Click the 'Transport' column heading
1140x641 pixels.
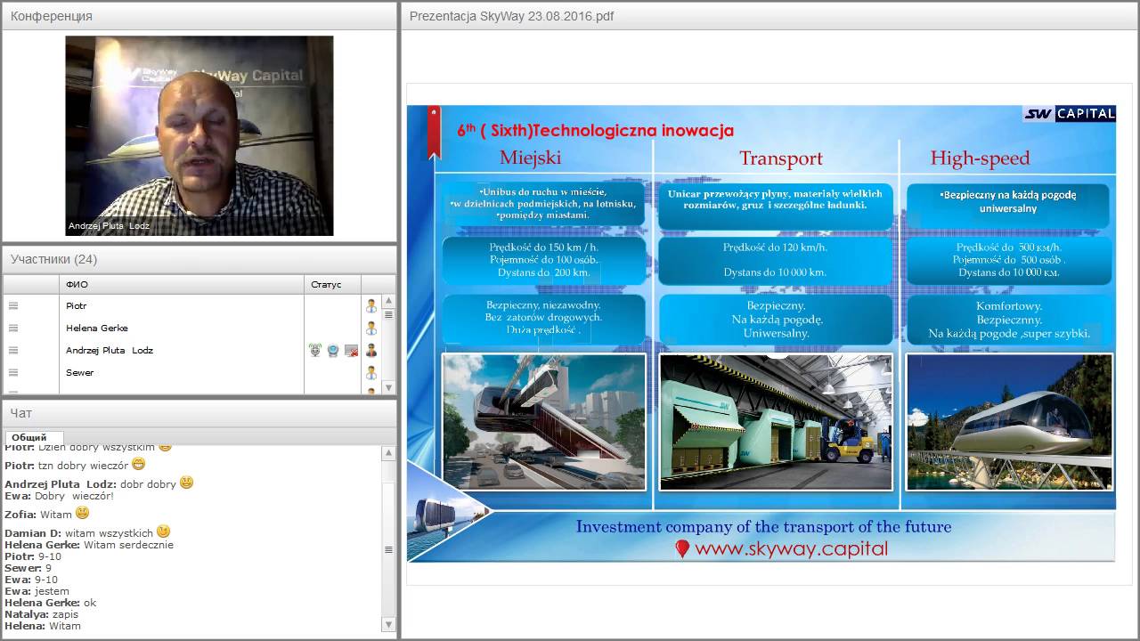point(780,158)
